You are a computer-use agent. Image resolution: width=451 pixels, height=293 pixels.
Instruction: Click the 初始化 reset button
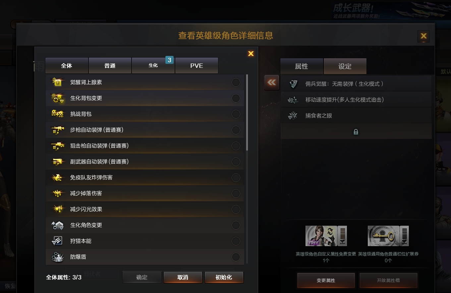click(224, 277)
